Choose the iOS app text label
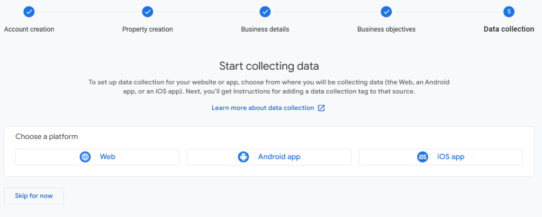 [x=451, y=157]
